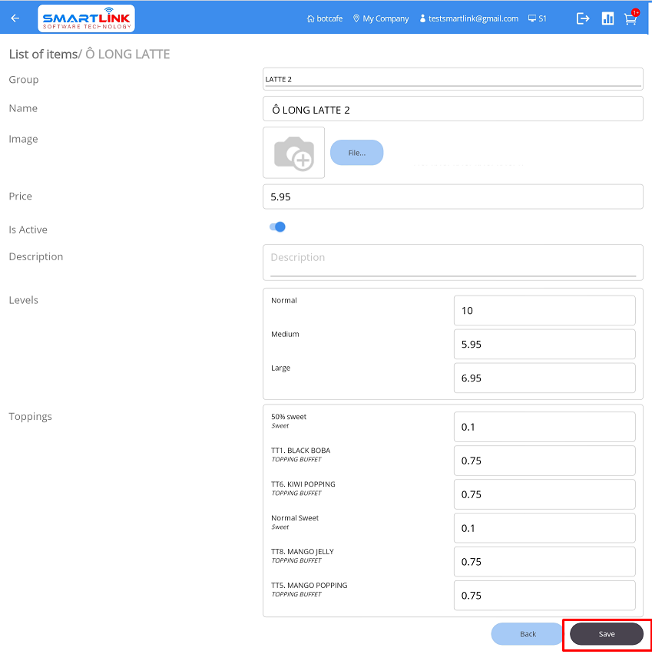
Task: Click the botcafe store home item
Action: point(325,18)
